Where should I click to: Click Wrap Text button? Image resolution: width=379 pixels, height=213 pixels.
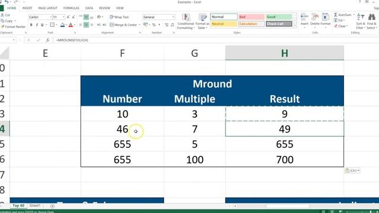pos(119,17)
